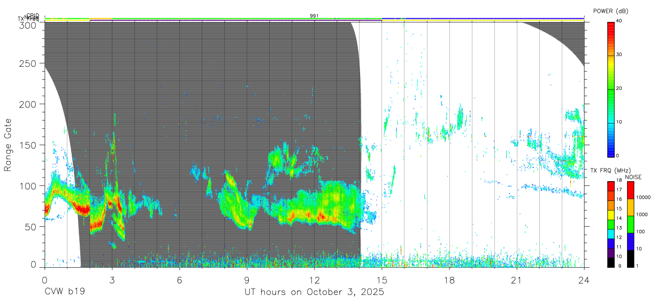Pick the yellow 14–15 MHz TX FRQ swatch

pyautogui.click(x=610, y=215)
